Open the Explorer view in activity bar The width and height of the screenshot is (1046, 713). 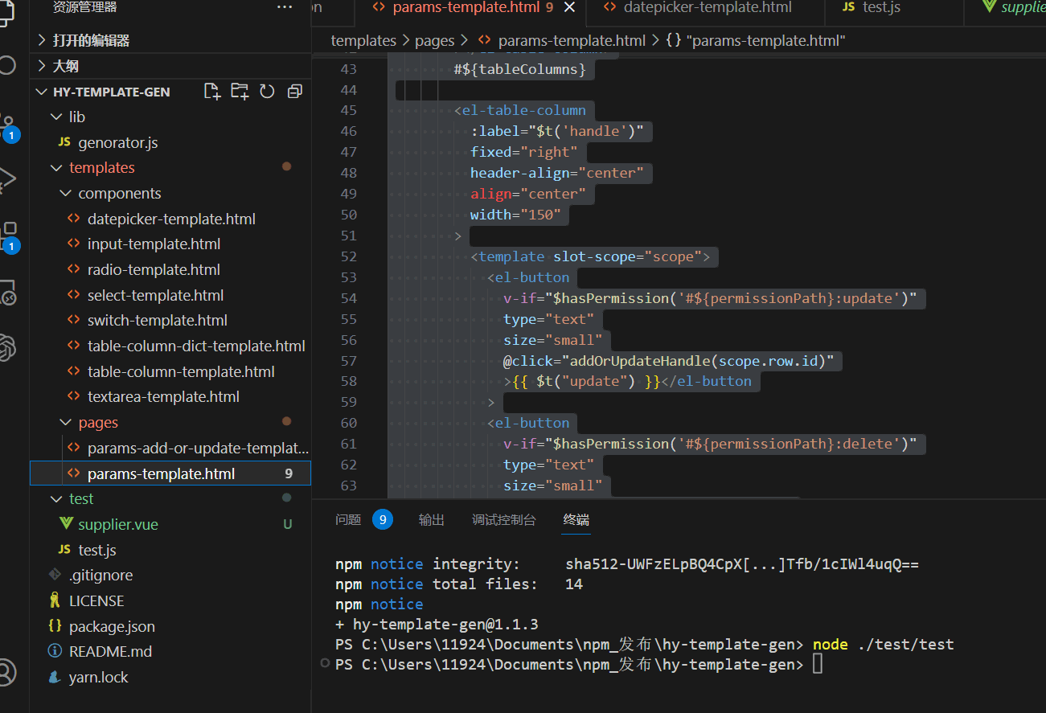point(7,12)
